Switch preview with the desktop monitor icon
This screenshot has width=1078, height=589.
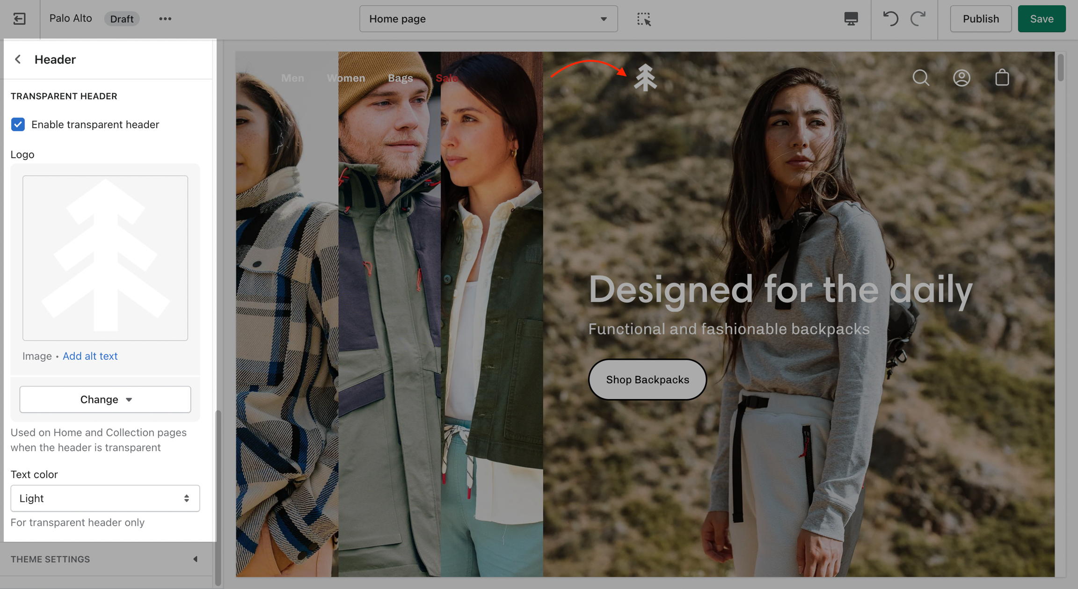tap(851, 19)
